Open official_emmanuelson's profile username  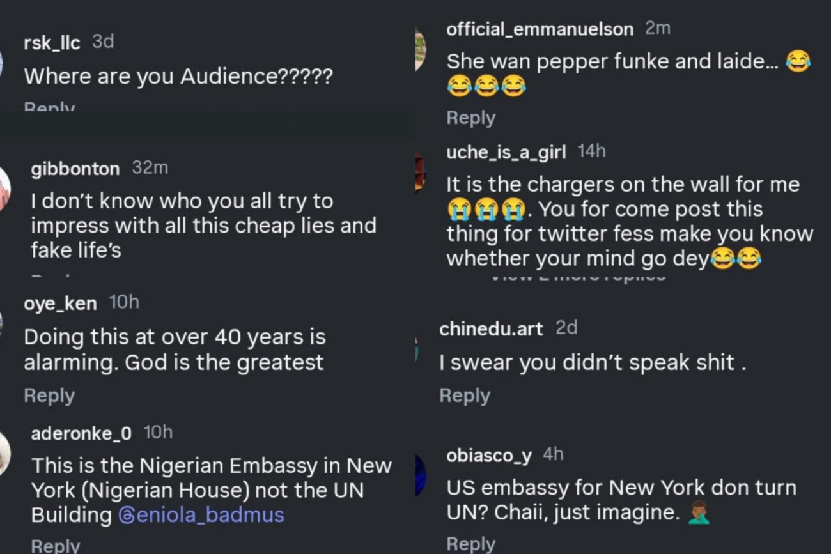click(540, 29)
